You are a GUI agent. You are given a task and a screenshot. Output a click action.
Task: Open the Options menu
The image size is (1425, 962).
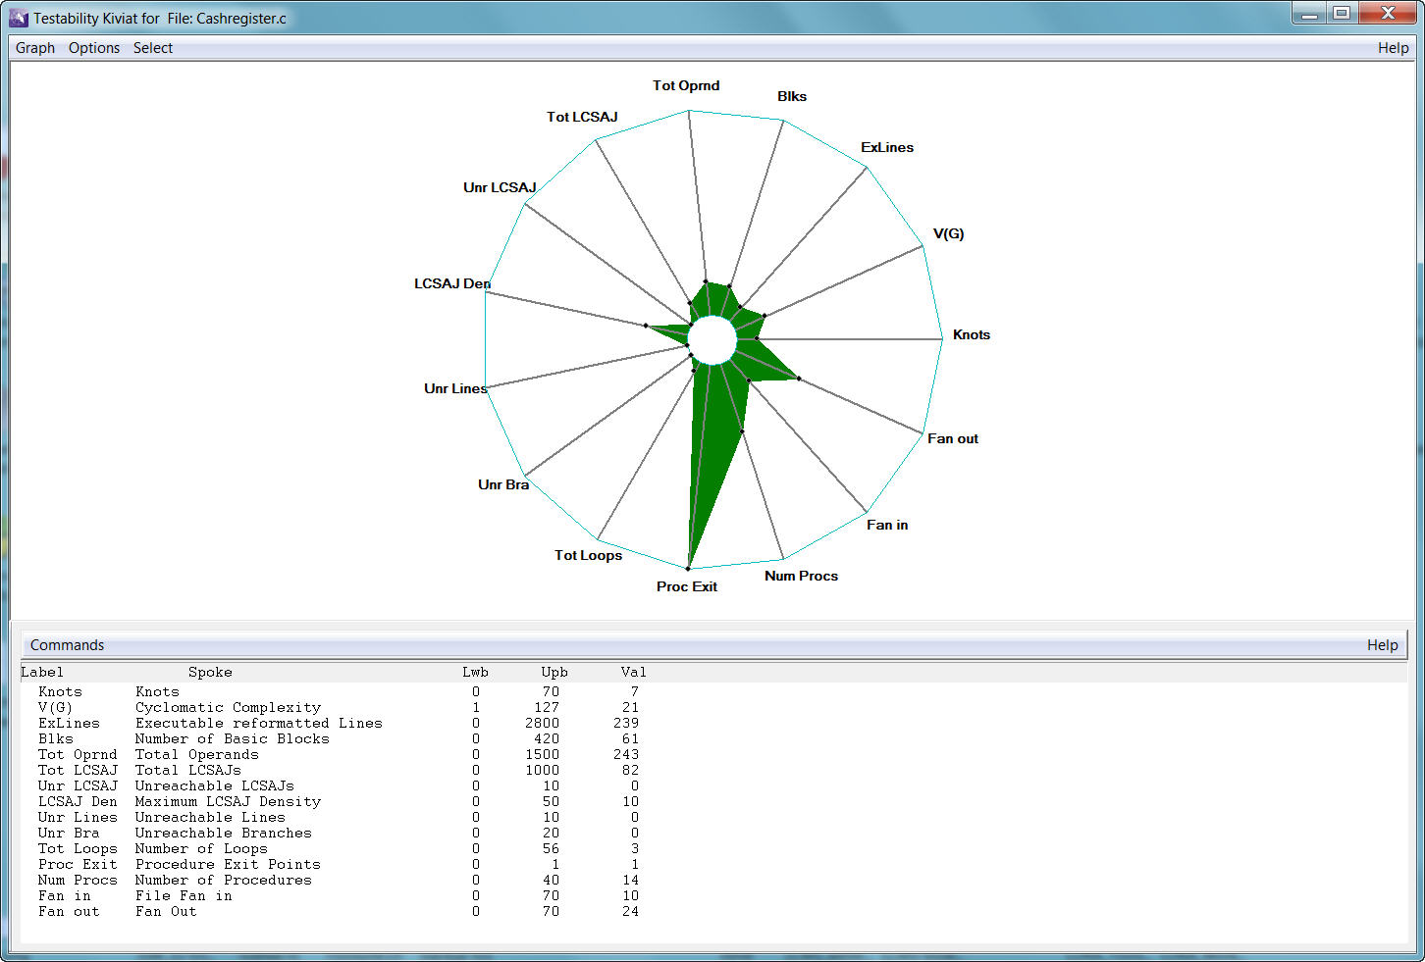[x=94, y=48]
